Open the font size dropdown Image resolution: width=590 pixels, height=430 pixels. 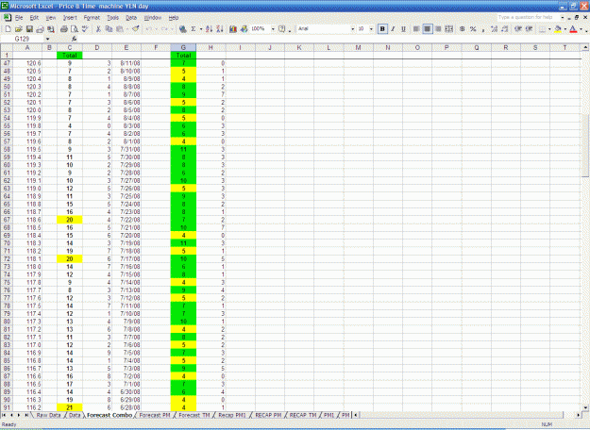(371, 29)
